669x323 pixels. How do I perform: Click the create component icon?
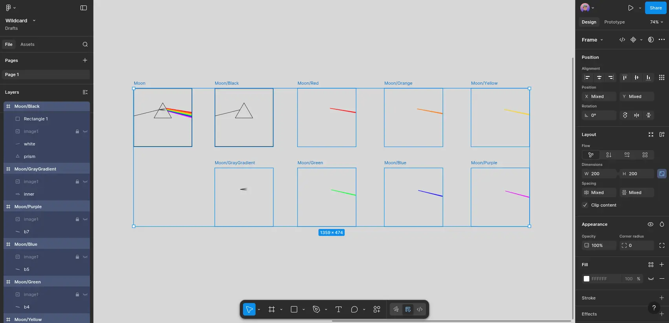pyautogui.click(x=633, y=40)
